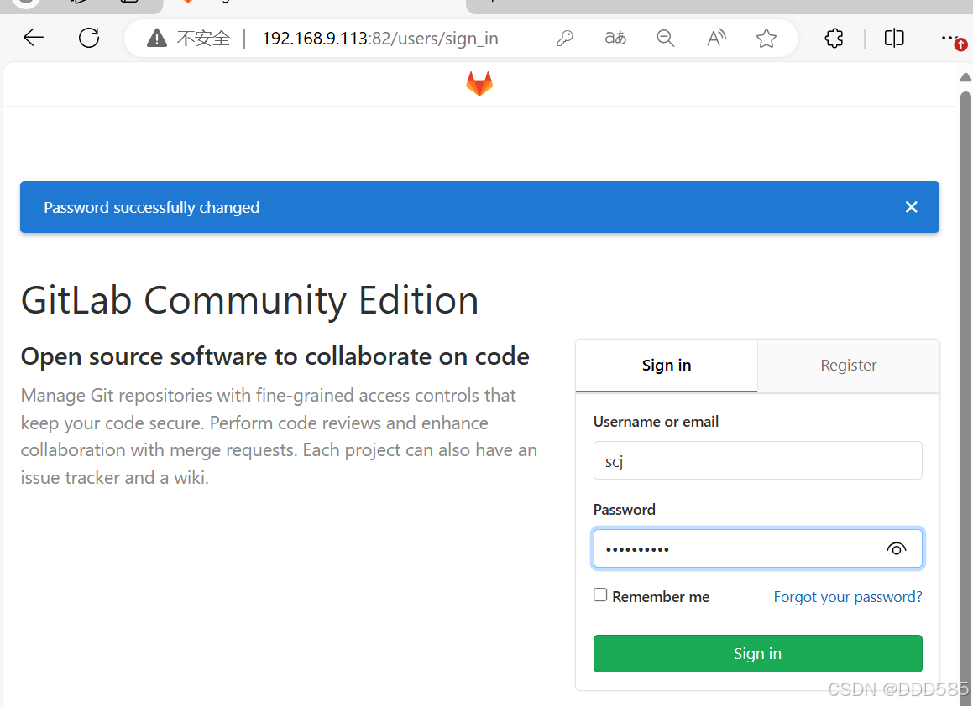The width and height of the screenshot is (973, 706).
Task: Dismiss the Password successfully changed banner
Action: [x=911, y=207]
